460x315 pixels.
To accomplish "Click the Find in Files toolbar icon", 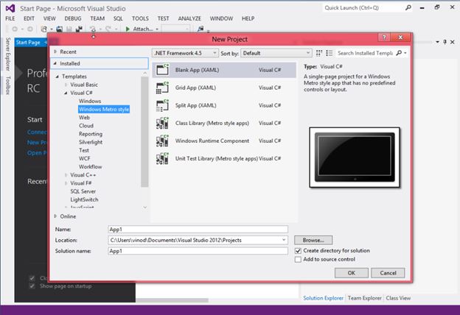I will point(201,29).
